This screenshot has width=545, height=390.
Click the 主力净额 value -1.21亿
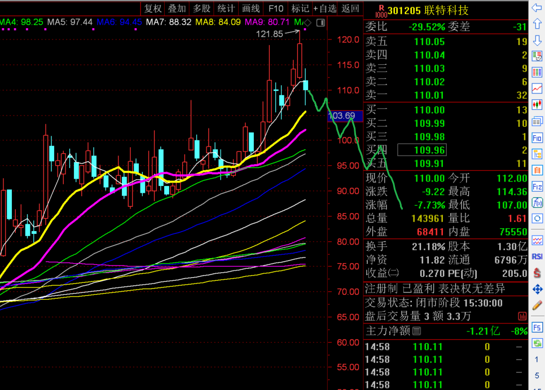pos(483,331)
